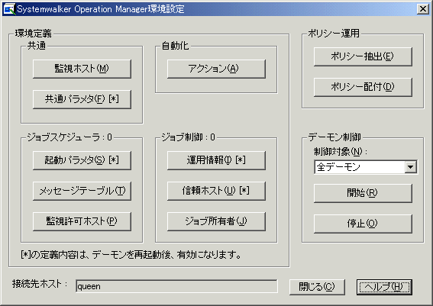The width and height of the screenshot is (433, 306).
Task: Click the Systemwalker title bar app icon
Action: pyautogui.click(x=9, y=9)
